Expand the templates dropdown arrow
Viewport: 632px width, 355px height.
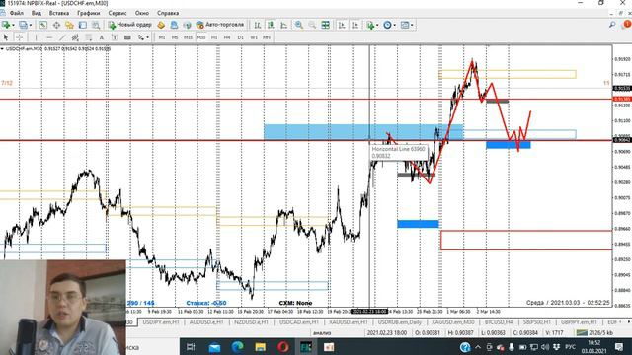(412, 25)
